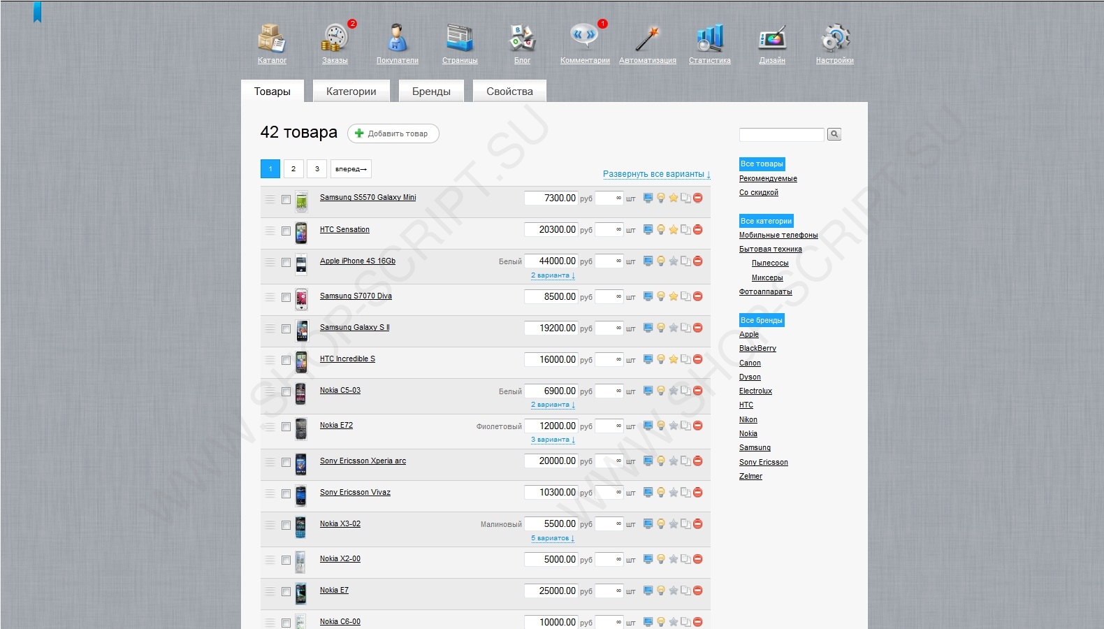Click Nokia E7 product thumbnail
1104x629 pixels.
click(301, 593)
